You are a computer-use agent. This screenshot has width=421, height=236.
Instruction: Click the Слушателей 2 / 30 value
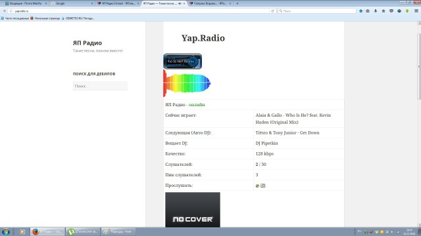click(x=260, y=165)
